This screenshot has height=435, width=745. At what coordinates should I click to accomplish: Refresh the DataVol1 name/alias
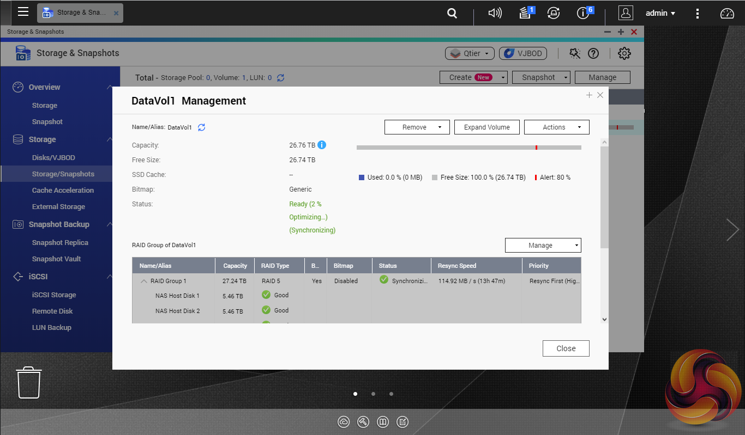click(x=201, y=127)
